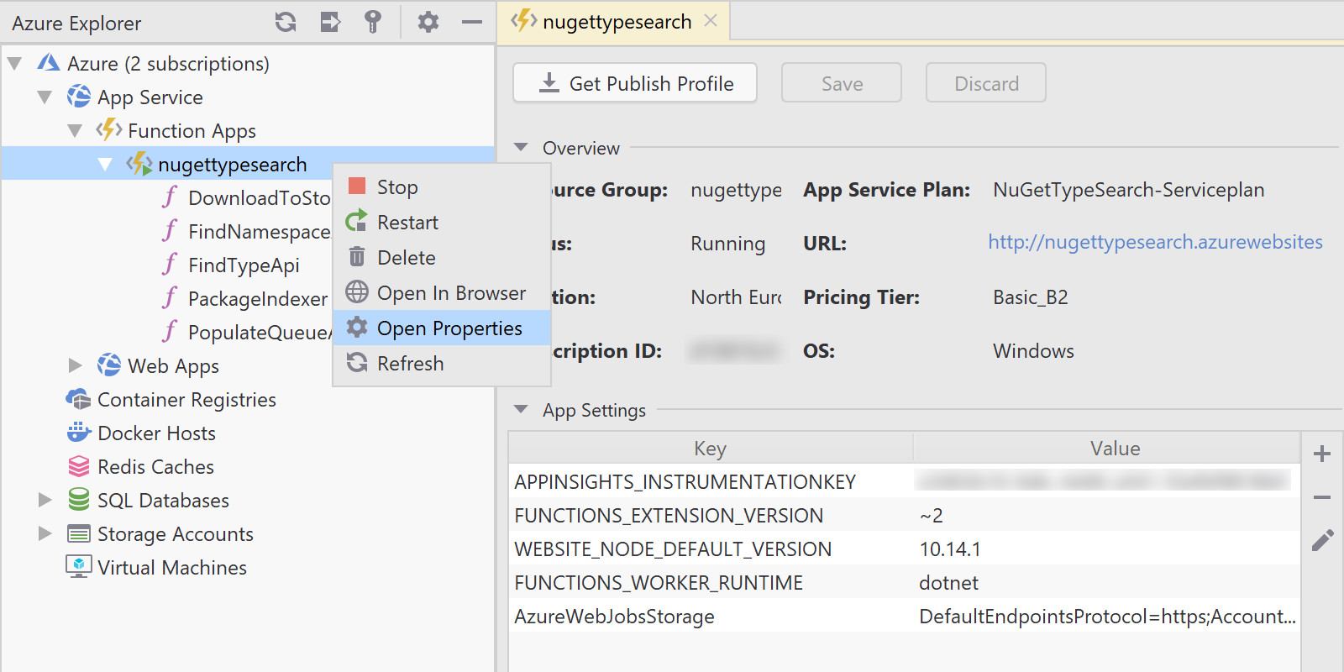Click the Container Registries cloud icon
Image resolution: width=1344 pixels, height=672 pixels.
[79, 399]
